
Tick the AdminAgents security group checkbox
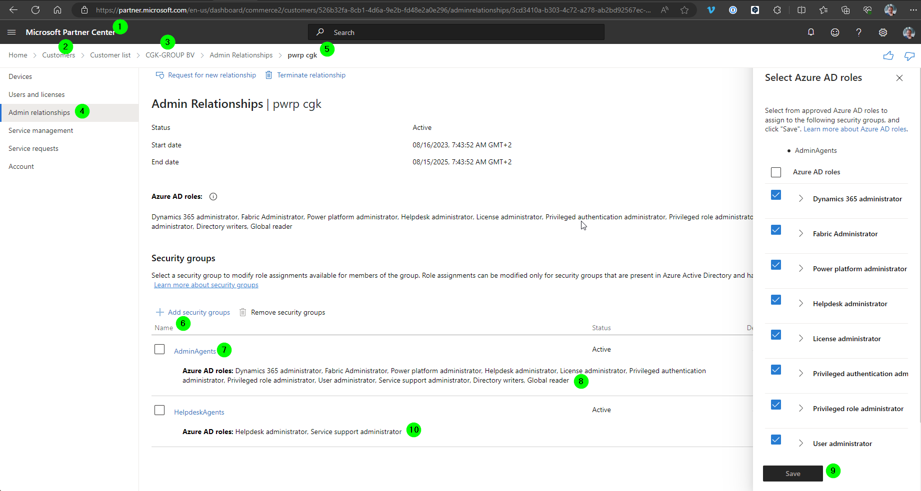click(x=159, y=349)
